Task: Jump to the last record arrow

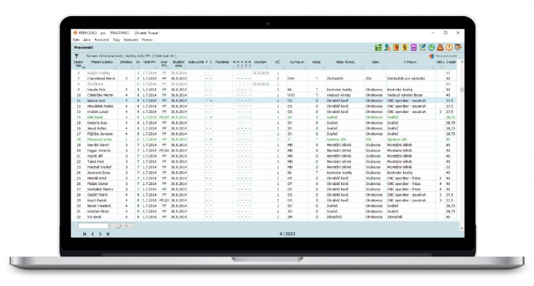Action: pos(108,234)
